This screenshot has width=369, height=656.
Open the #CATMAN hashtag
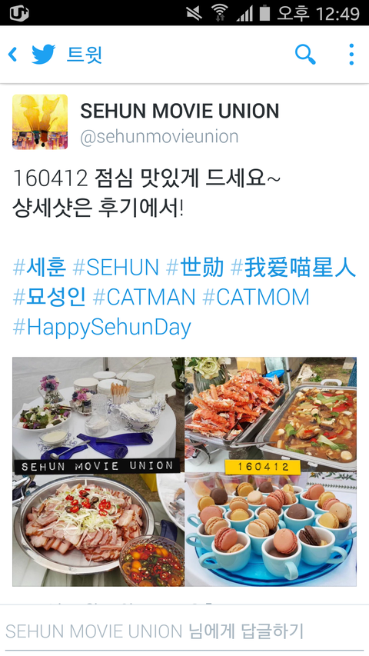pyautogui.click(x=144, y=297)
